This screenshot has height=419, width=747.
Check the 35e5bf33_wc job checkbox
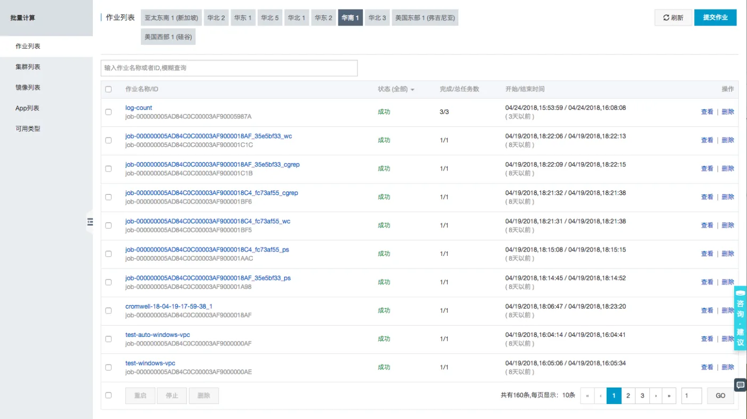[108, 140]
